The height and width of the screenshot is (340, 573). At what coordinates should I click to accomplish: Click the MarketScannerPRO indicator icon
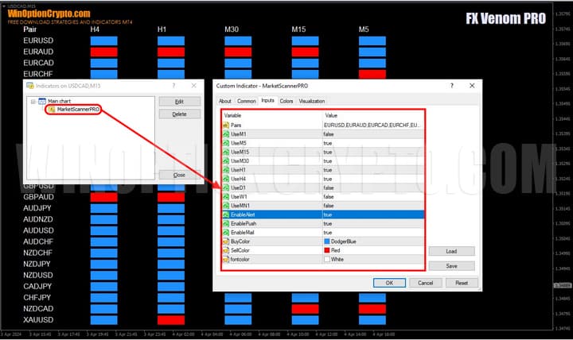coord(52,110)
